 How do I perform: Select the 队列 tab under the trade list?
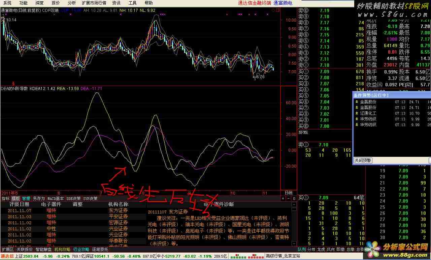tap(302, 250)
